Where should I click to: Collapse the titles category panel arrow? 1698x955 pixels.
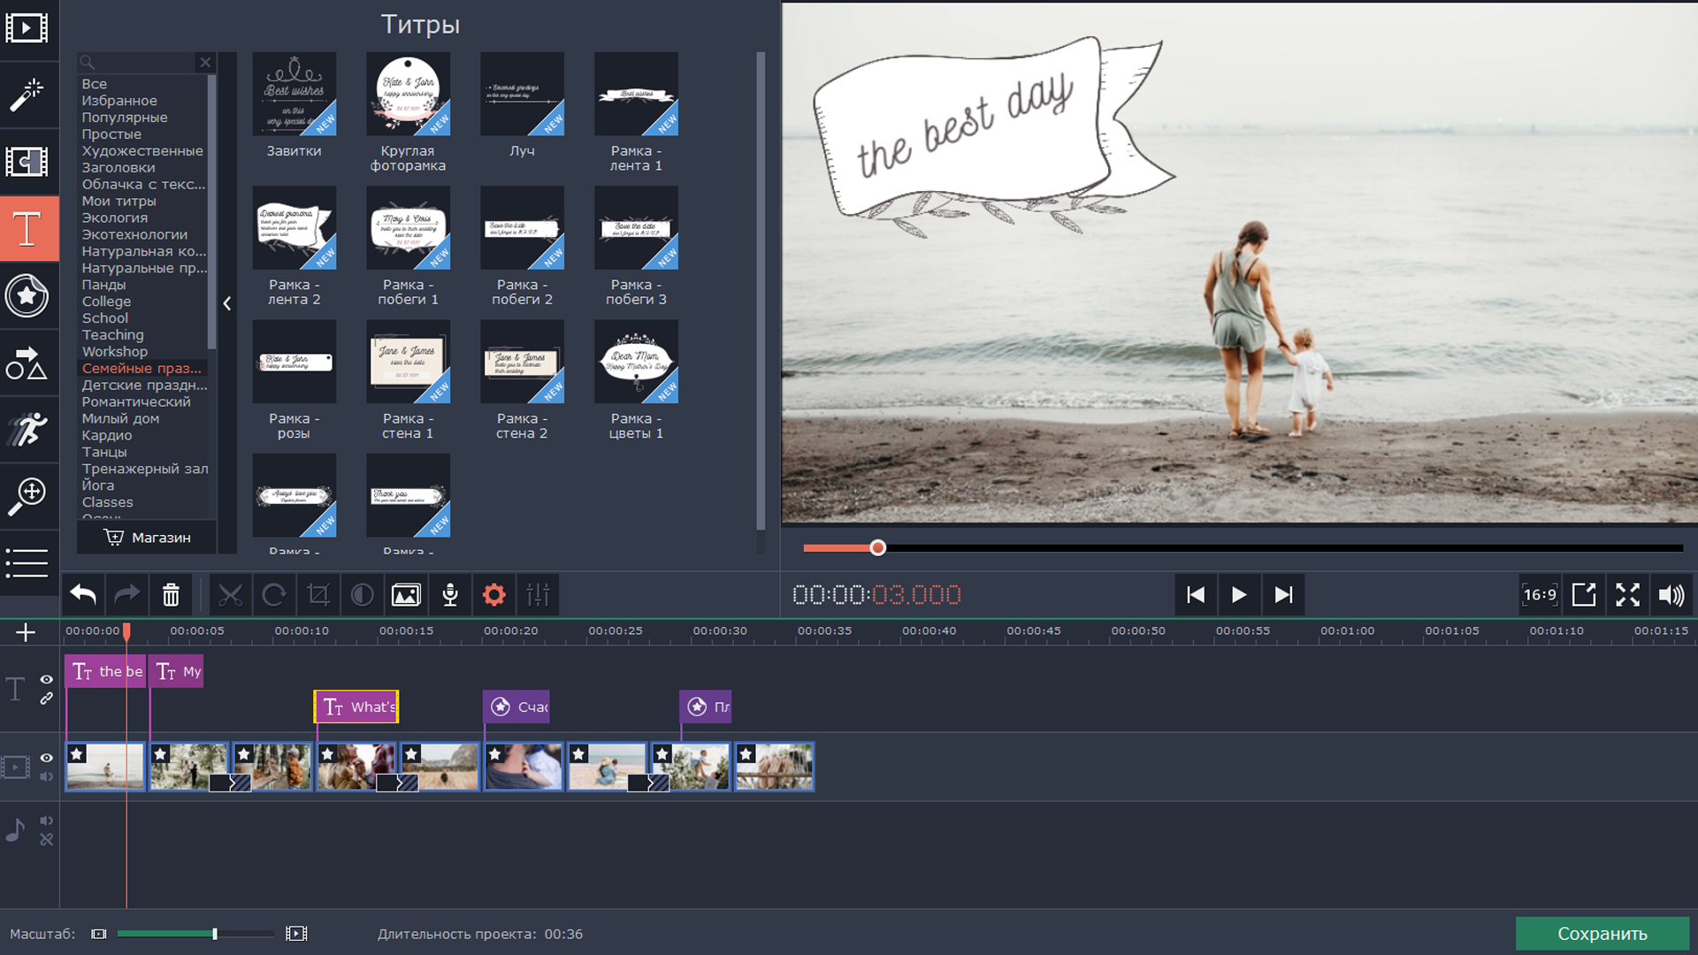227,303
